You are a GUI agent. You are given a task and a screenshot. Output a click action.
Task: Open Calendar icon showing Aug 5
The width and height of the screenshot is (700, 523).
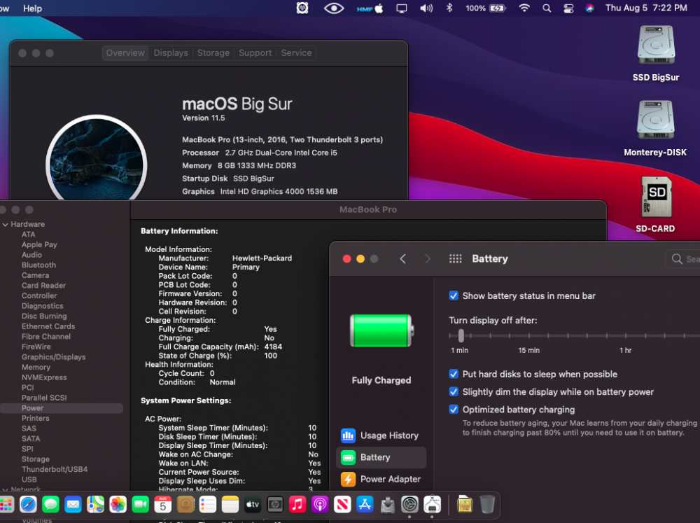(x=163, y=505)
